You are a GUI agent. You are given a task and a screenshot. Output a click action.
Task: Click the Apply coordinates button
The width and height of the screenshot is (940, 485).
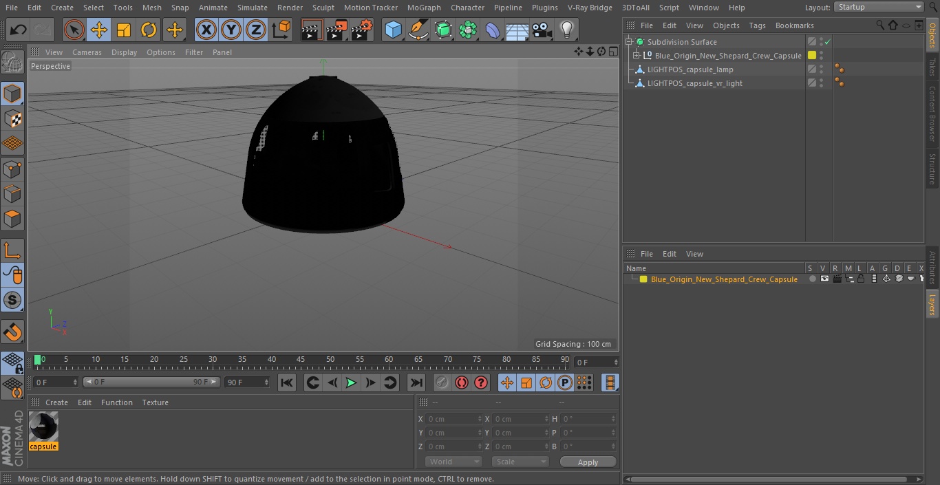tap(588, 462)
